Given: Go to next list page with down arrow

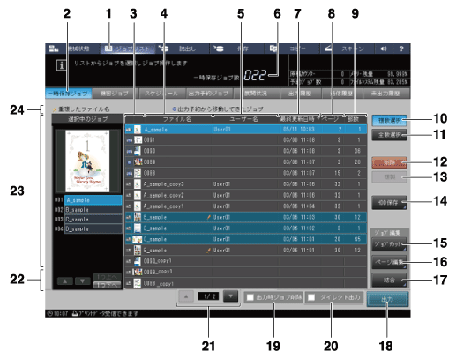Looking at the screenshot, I should pyautogui.click(x=230, y=296).
